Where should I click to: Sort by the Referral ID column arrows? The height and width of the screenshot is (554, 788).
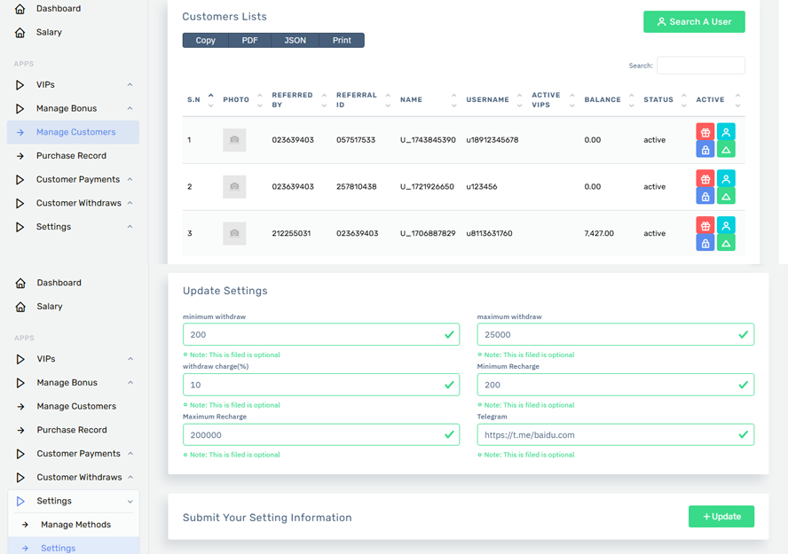coord(388,100)
